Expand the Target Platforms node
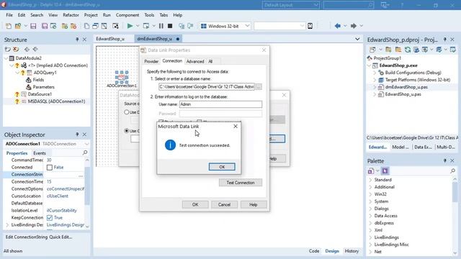The width and height of the screenshot is (461, 259). (x=375, y=80)
